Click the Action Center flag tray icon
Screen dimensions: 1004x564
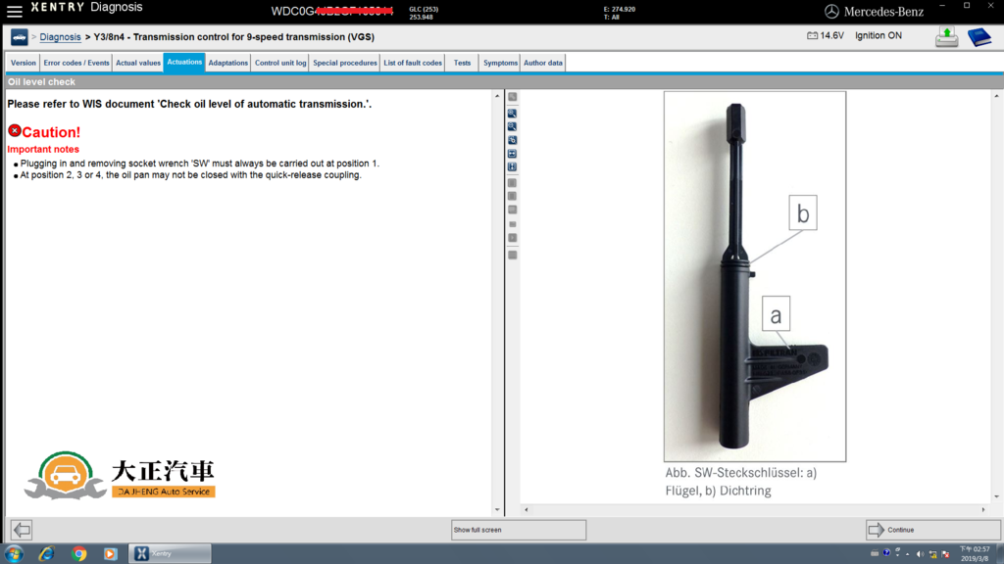pyautogui.click(x=946, y=554)
